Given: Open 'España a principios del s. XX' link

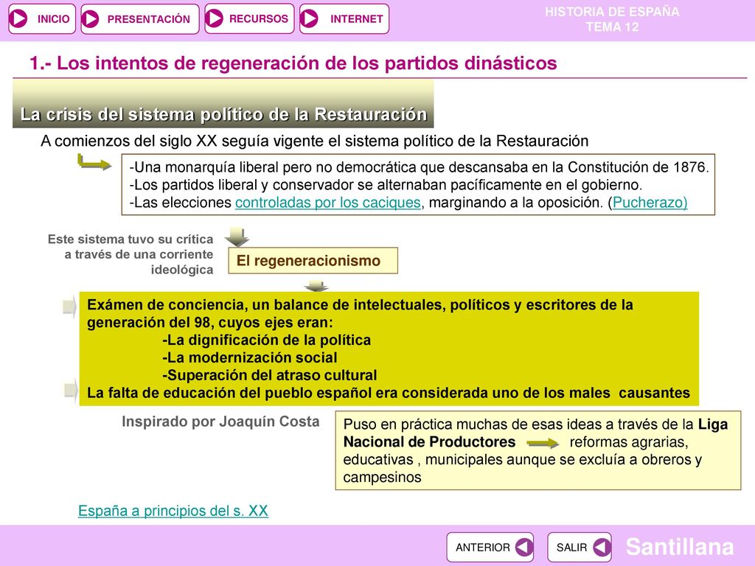Looking at the screenshot, I should [173, 511].
